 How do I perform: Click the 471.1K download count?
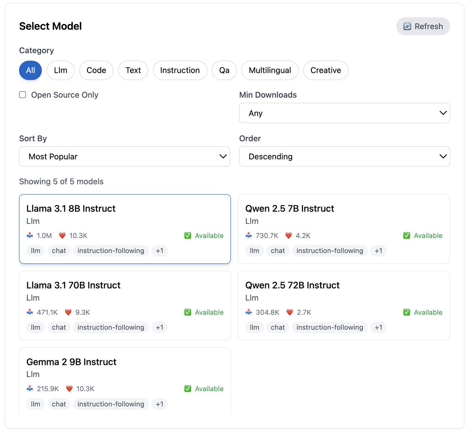(x=47, y=312)
